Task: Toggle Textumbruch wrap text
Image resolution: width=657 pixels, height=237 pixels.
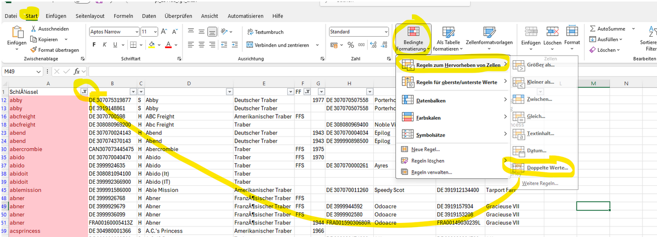Action: click(265, 32)
